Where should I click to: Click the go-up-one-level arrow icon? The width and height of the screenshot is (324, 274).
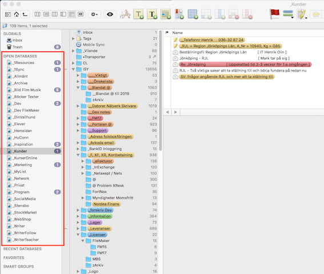(25, 14)
